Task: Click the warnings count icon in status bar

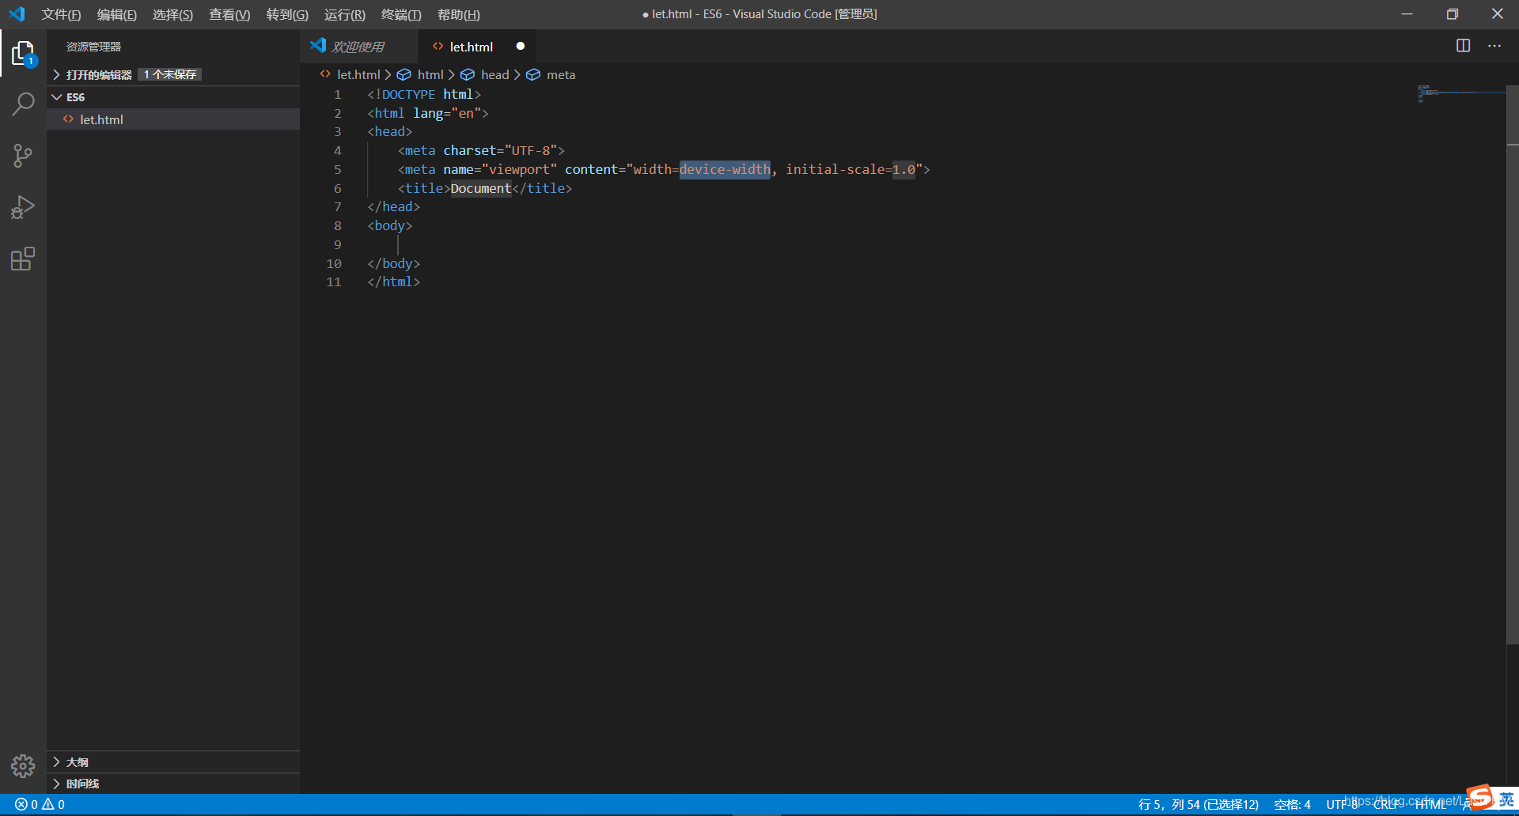Action: point(47,804)
